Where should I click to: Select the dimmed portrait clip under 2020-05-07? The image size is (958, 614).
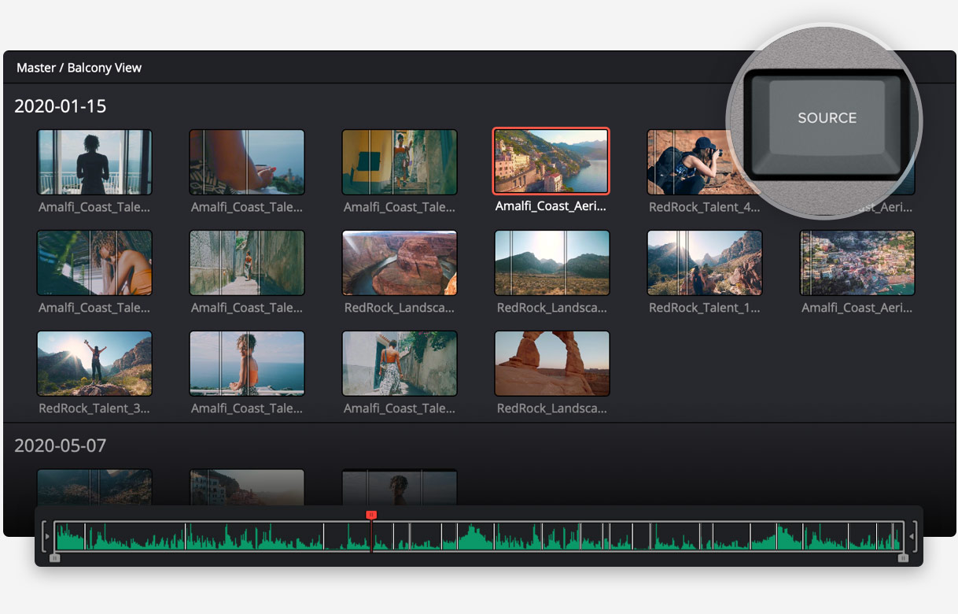pos(400,486)
